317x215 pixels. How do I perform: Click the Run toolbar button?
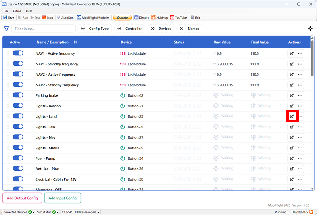(23, 17)
